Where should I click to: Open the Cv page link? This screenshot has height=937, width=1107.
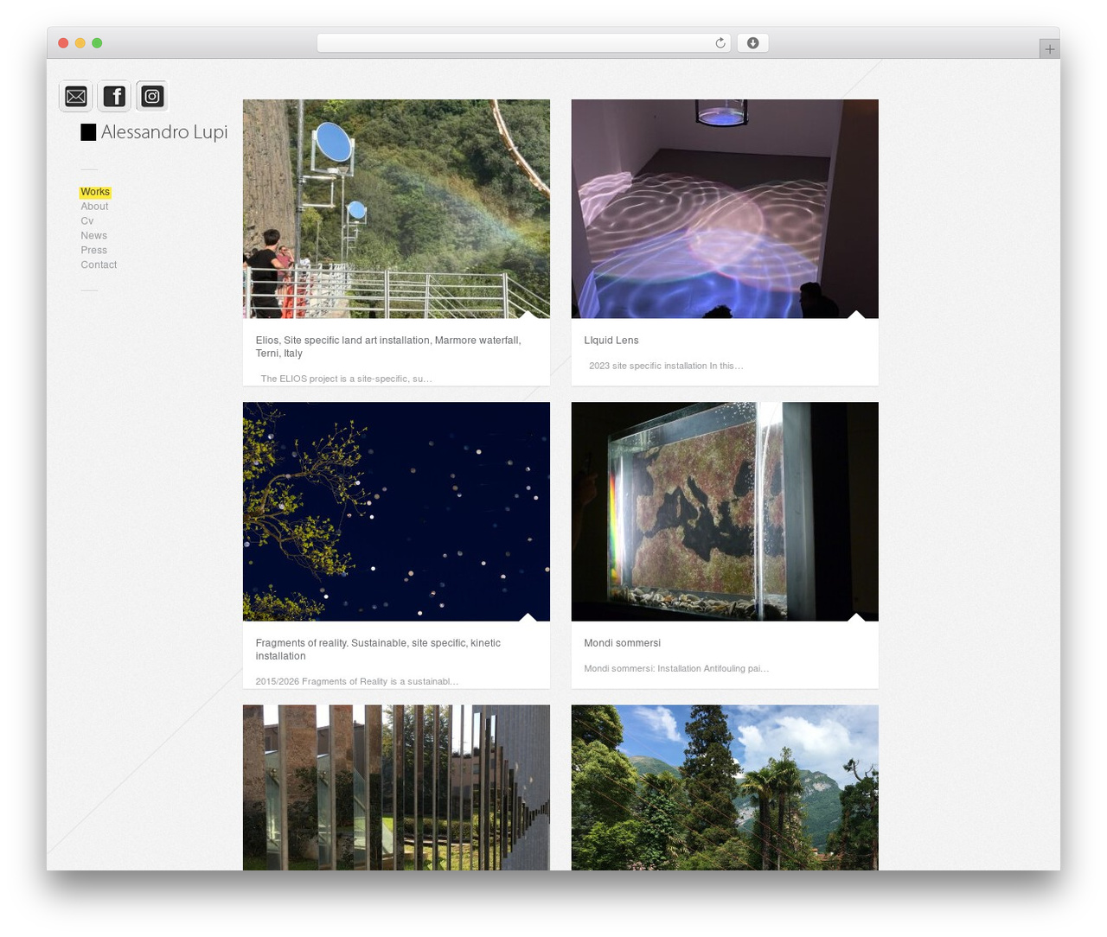pos(87,221)
